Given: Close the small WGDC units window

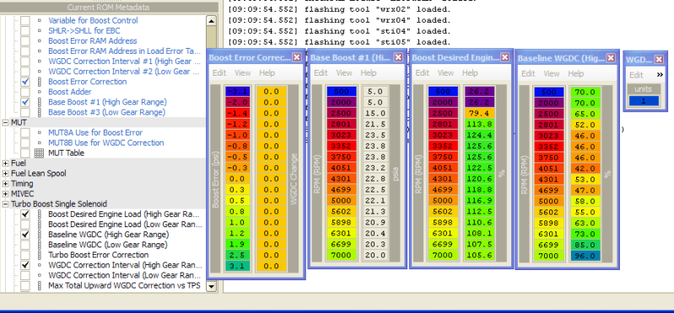Looking at the screenshot, I should tap(659, 60).
